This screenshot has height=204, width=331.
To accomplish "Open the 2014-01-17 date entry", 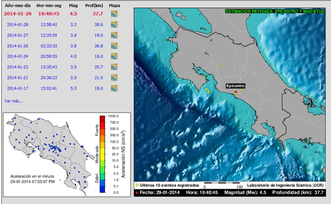I will coord(17,88).
